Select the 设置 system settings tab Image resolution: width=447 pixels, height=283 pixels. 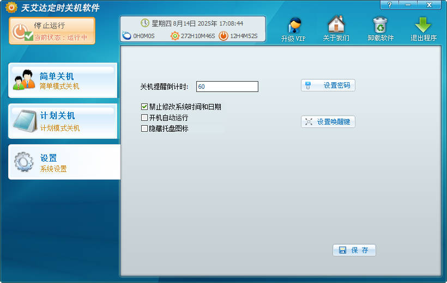click(x=64, y=162)
